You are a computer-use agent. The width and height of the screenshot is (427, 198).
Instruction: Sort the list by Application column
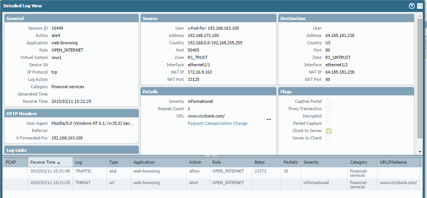158,163
